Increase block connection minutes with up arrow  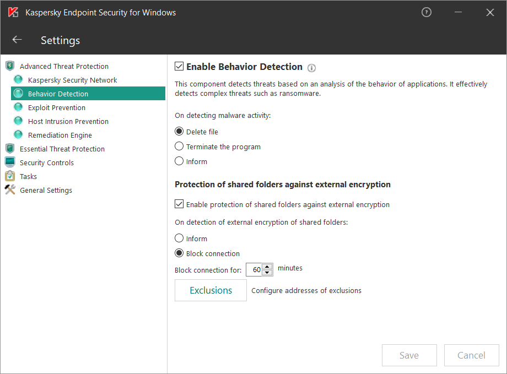(267, 267)
